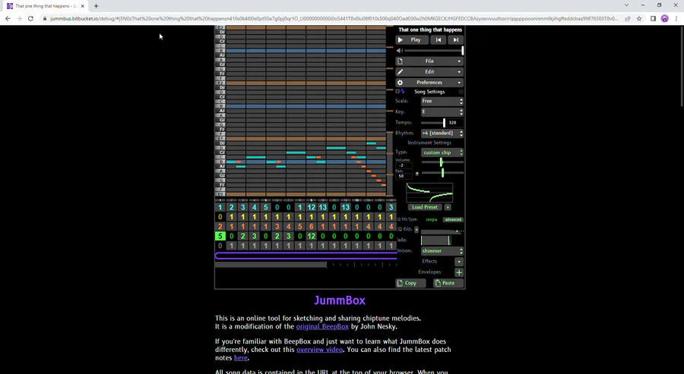Reload the page
684x374 pixels.
pyautogui.click(x=30, y=19)
